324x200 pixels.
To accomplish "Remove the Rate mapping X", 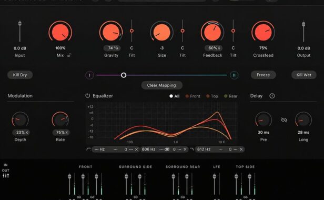I will [66, 132].
